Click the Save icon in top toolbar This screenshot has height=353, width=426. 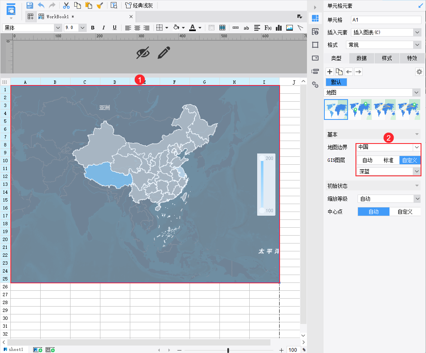29,5
